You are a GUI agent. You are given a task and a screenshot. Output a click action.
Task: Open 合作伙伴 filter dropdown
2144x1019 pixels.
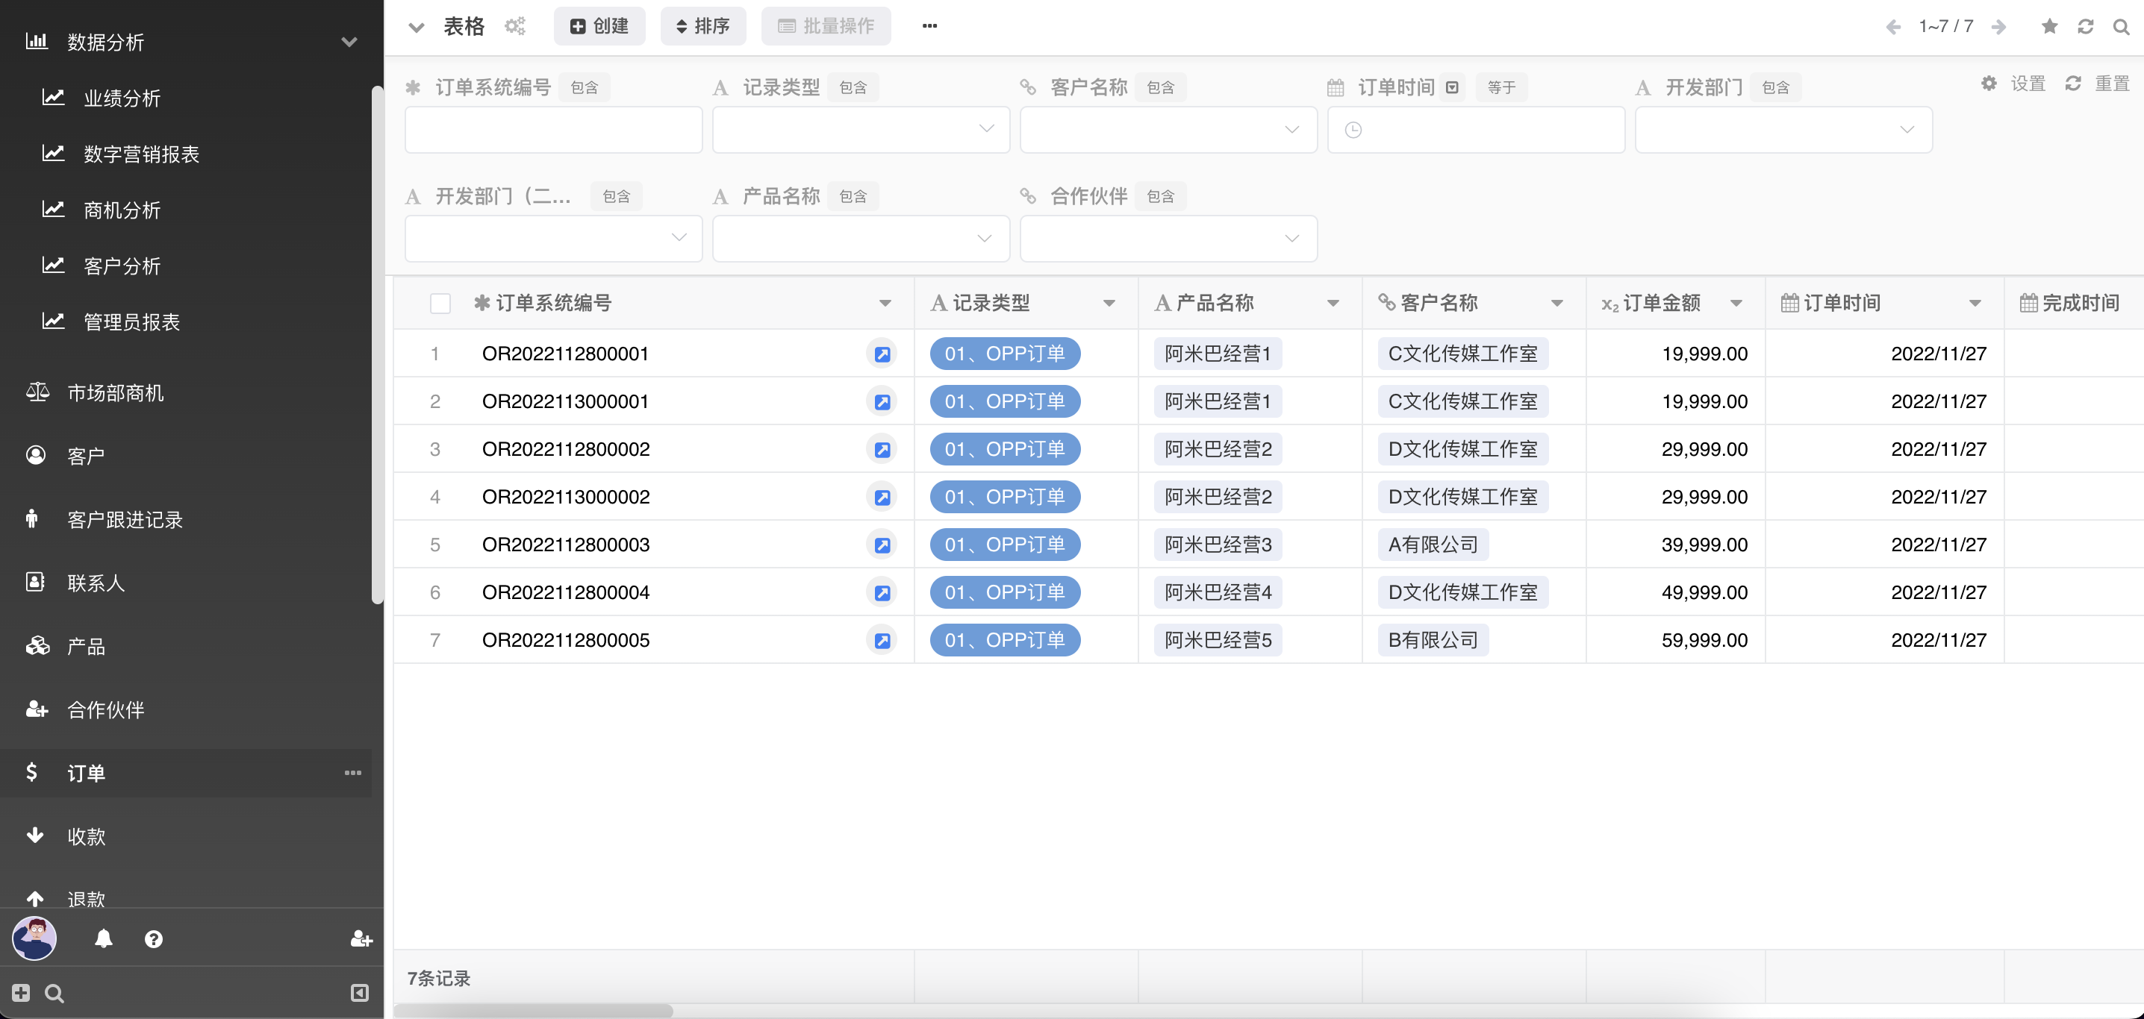coord(1168,239)
